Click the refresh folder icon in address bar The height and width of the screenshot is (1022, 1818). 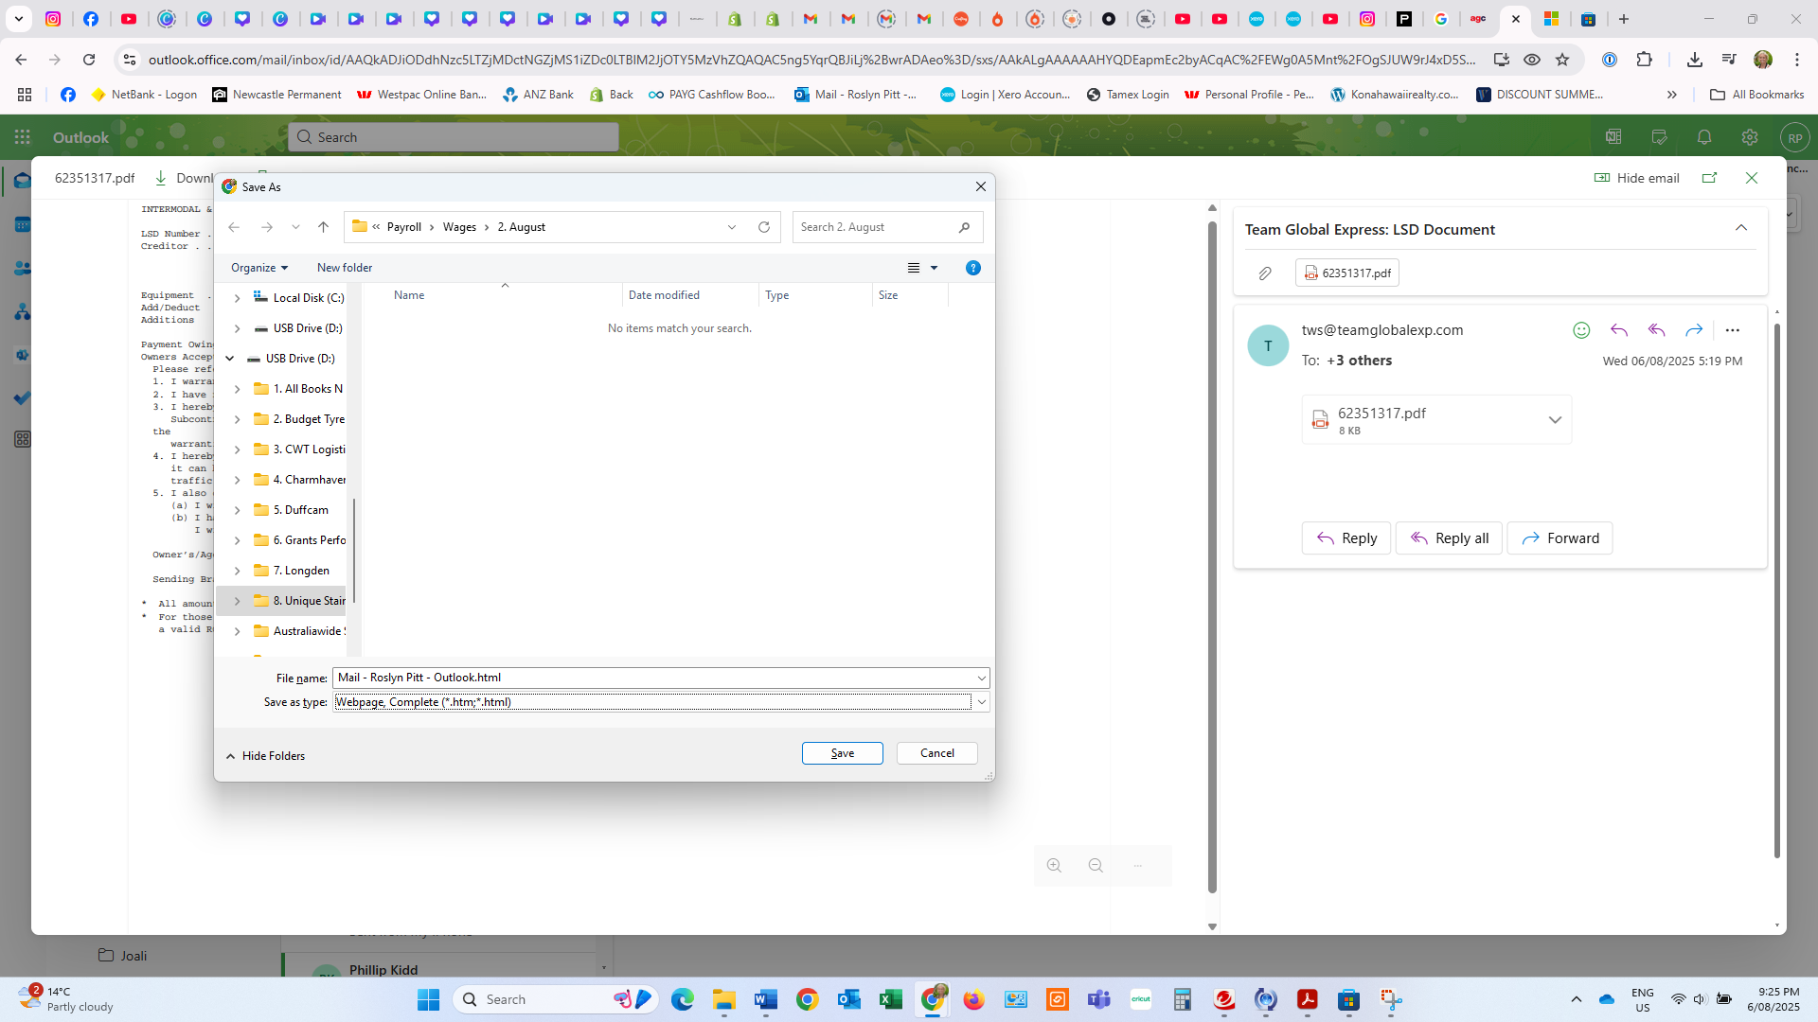pyautogui.click(x=764, y=227)
